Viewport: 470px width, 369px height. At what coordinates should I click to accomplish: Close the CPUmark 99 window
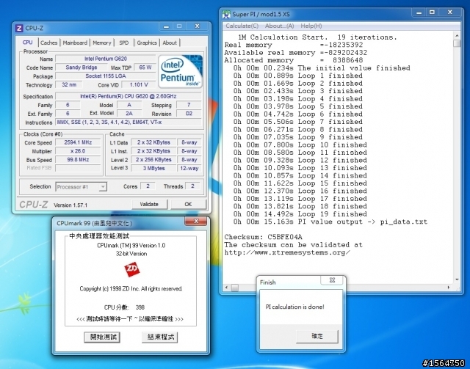(196, 222)
